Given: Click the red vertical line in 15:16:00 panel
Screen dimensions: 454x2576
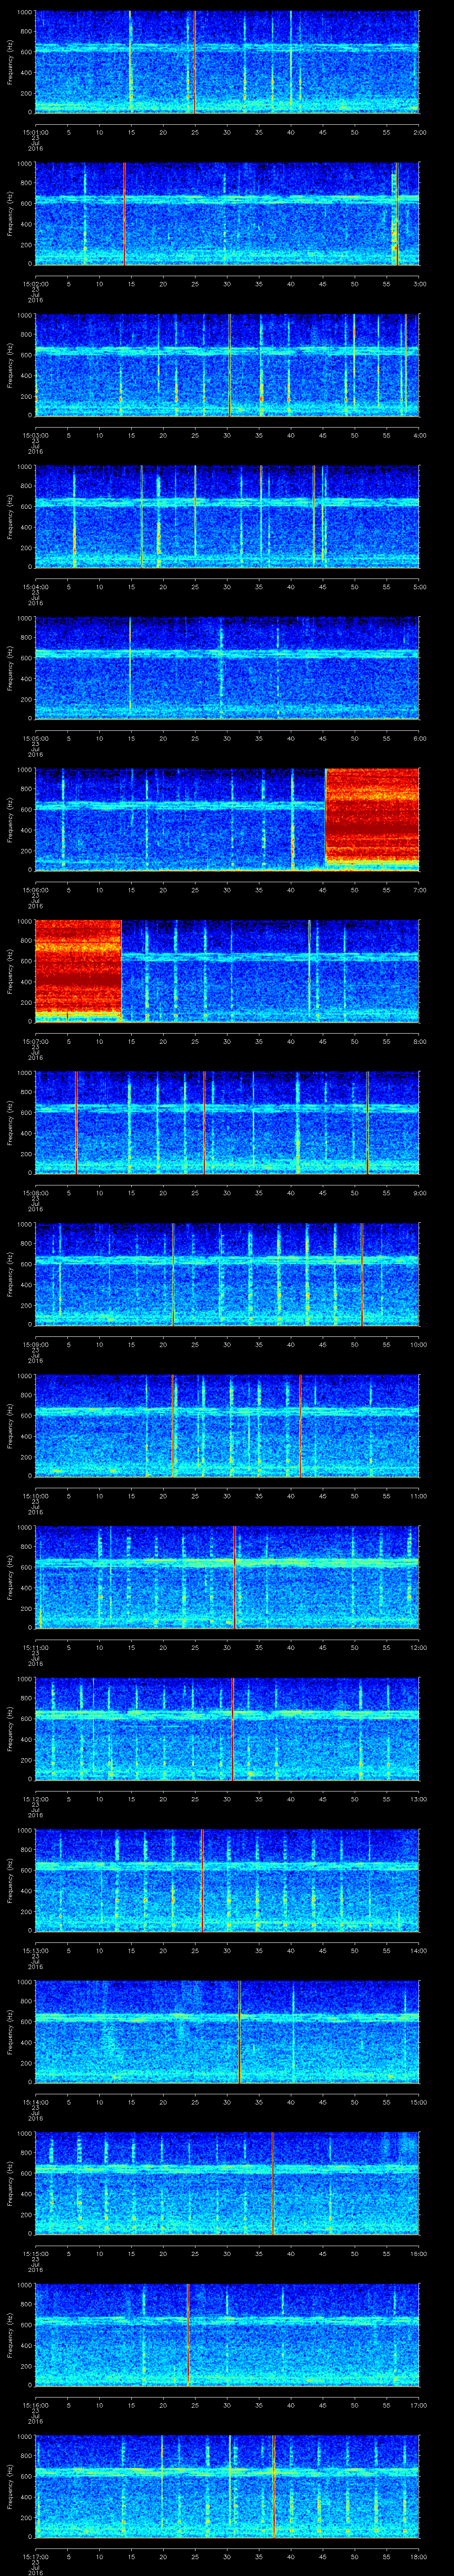Looking at the screenshot, I should [188, 2335].
